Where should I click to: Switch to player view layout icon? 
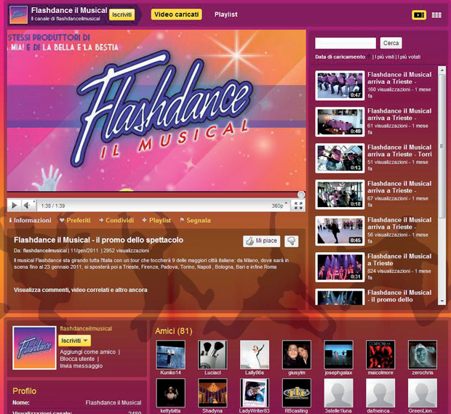pyautogui.click(x=419, y=15)
